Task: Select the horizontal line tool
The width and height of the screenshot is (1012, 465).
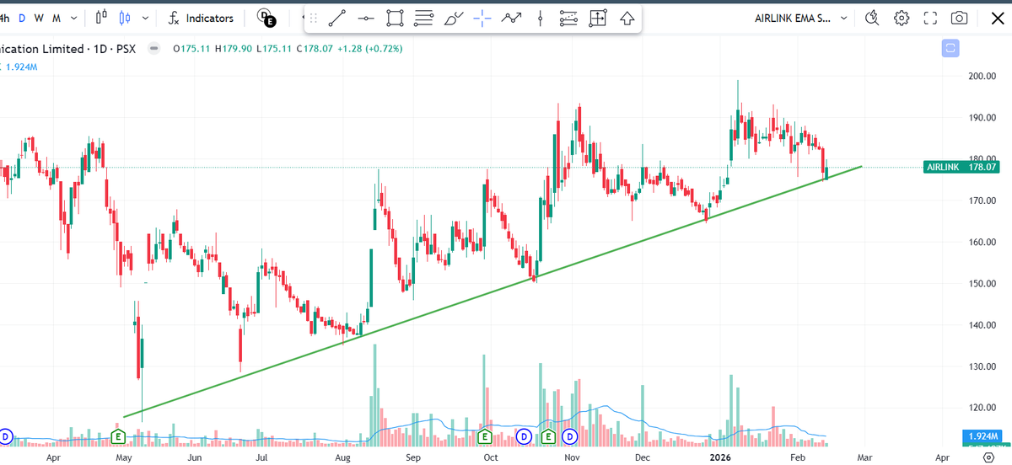Action: pyautogui.click(x=366, y=18)
